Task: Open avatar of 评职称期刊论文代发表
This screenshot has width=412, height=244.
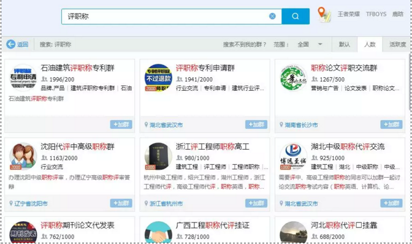Action: (x=23, y=232)
